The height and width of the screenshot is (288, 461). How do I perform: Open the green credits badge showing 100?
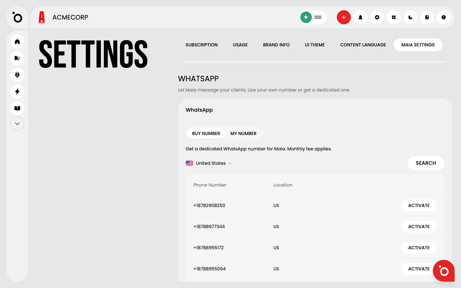click(x=313, y=17)
